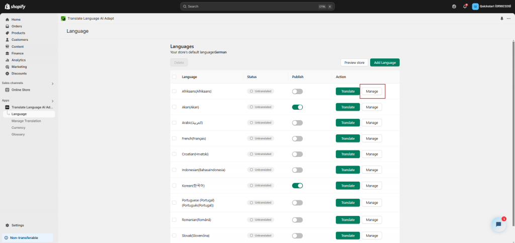Click the Online Store icon
515x243 pixels.
pos(7,90)
